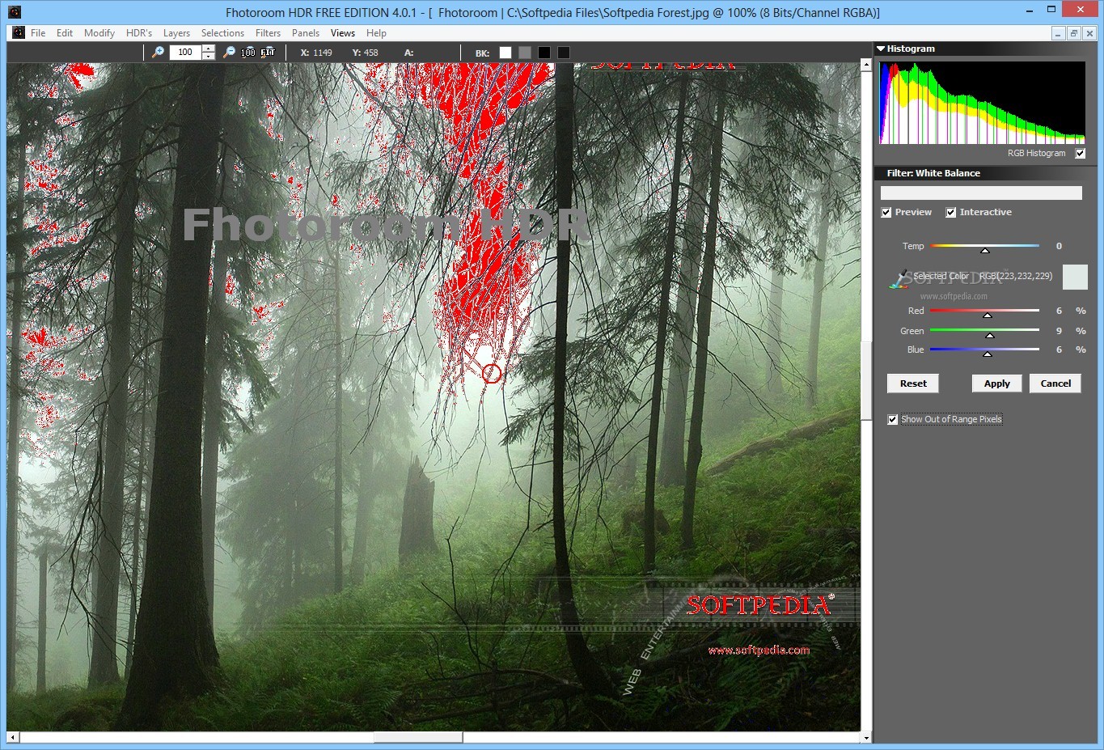Screen dimensions: 1104x750
Task: Click the X: 1149 coordinate readout
Action: (316, 53)
